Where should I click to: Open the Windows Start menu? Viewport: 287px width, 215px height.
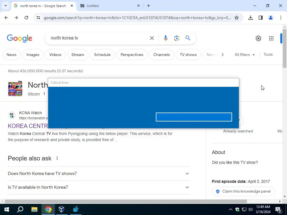(7, 209)
